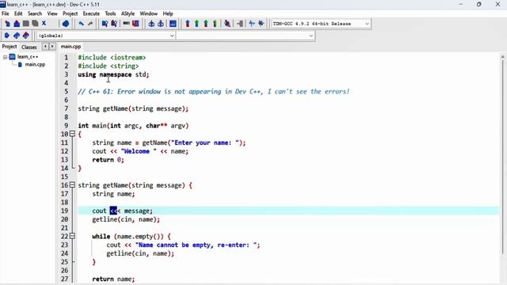
Task: Click the Close file X toolbar icon
Action: pyautogui.click(x=44, y=23)
